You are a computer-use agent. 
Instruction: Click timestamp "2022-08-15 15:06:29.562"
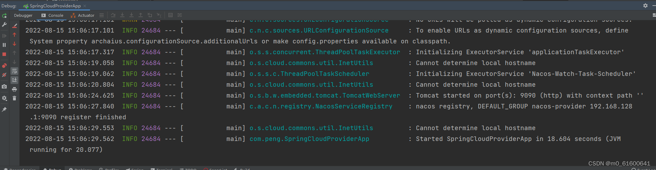(x=70, y=139)
